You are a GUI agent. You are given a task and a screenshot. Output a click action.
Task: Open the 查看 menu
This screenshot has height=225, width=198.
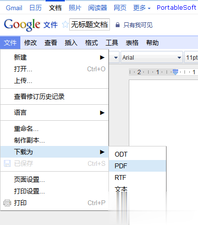(51, 43)
